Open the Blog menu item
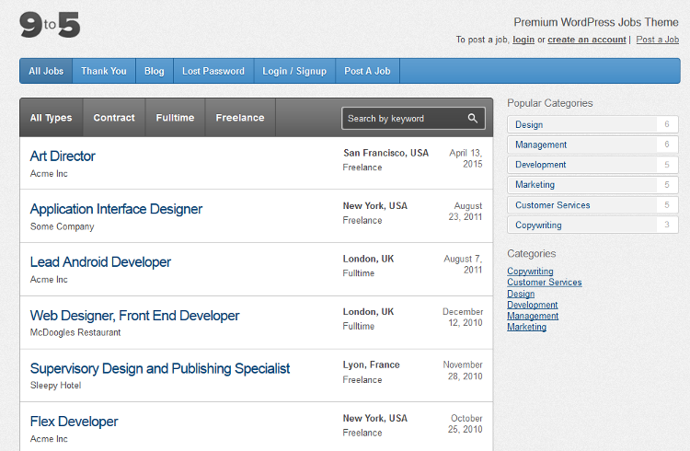690x451 pixels. [155, 71]
